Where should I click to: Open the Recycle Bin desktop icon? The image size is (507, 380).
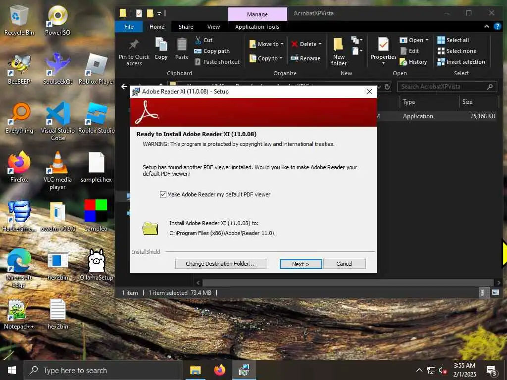[x=19, y=20]
